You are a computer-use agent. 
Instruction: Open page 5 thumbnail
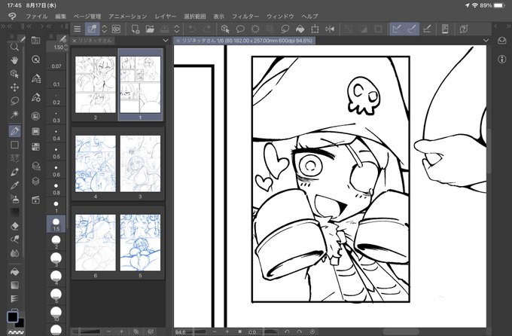(x=140, y=243)
